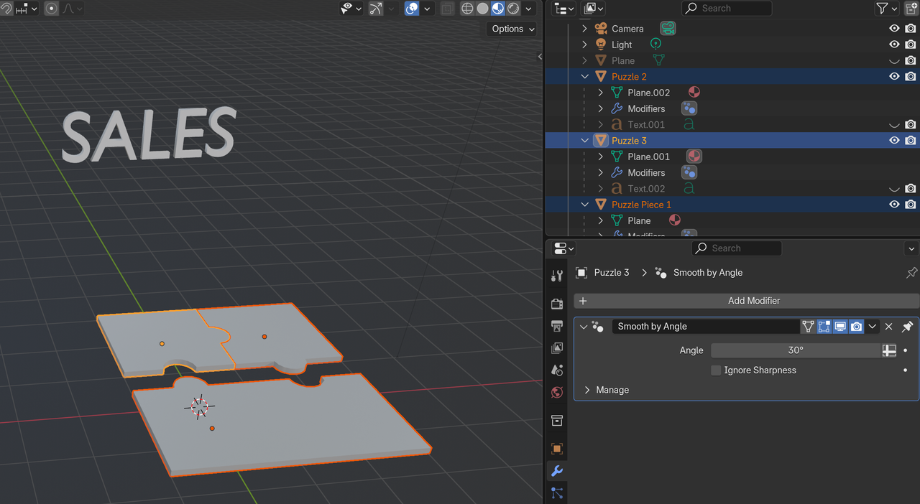Expand Modifiers under Puzzle 3

click(x=601, y=172)
